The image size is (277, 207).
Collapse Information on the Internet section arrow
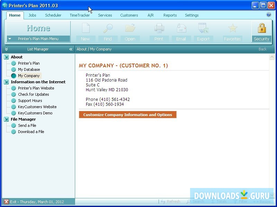(6, 82)
